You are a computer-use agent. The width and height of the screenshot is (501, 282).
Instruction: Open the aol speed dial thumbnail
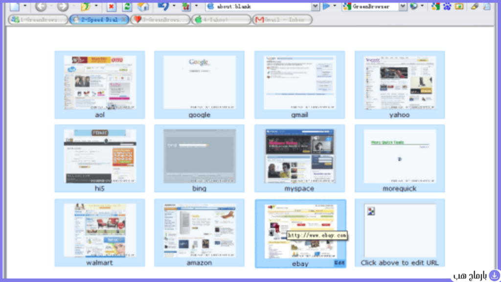[100, 82]
